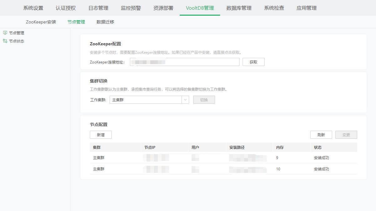Click the 刷新 button in 节点配置

pyautogui.click(x=321, y=135)
